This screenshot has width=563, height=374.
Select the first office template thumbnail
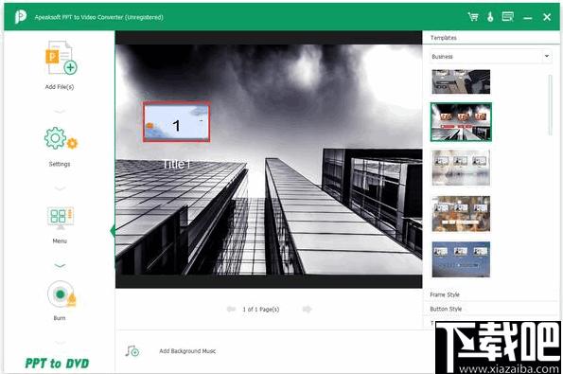(461, 81)
